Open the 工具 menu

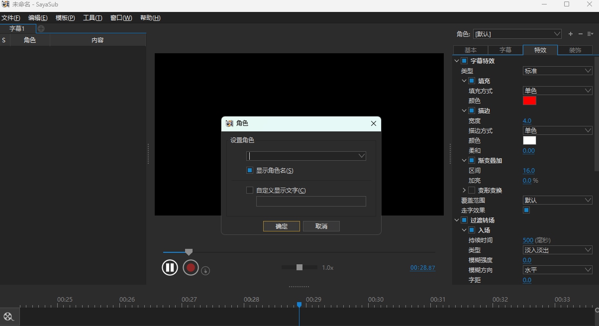pos(92,17)
